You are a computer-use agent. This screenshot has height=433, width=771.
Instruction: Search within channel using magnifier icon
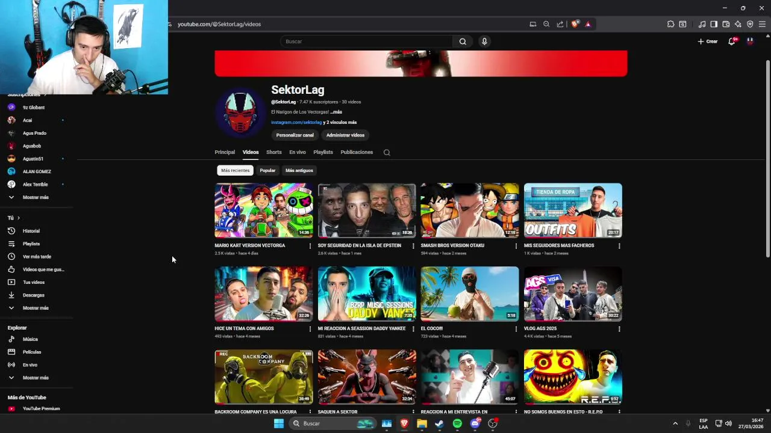point(387,152)
